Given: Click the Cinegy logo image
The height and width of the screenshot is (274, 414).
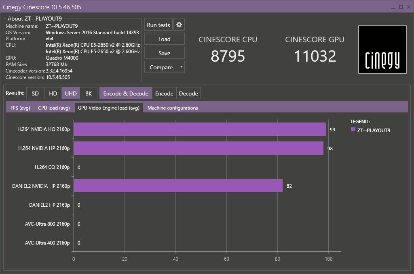Looking at the screenshot, I should 382,50.
